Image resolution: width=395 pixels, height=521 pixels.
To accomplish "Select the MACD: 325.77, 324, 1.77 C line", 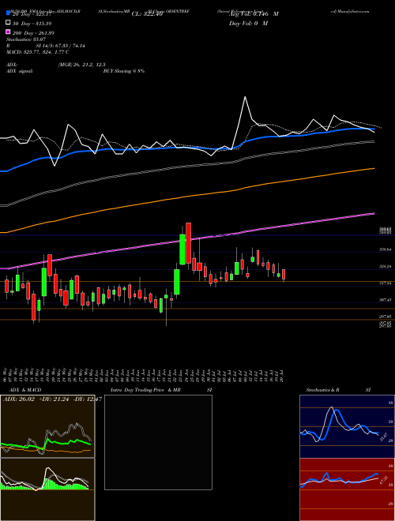I will (38, 52).
